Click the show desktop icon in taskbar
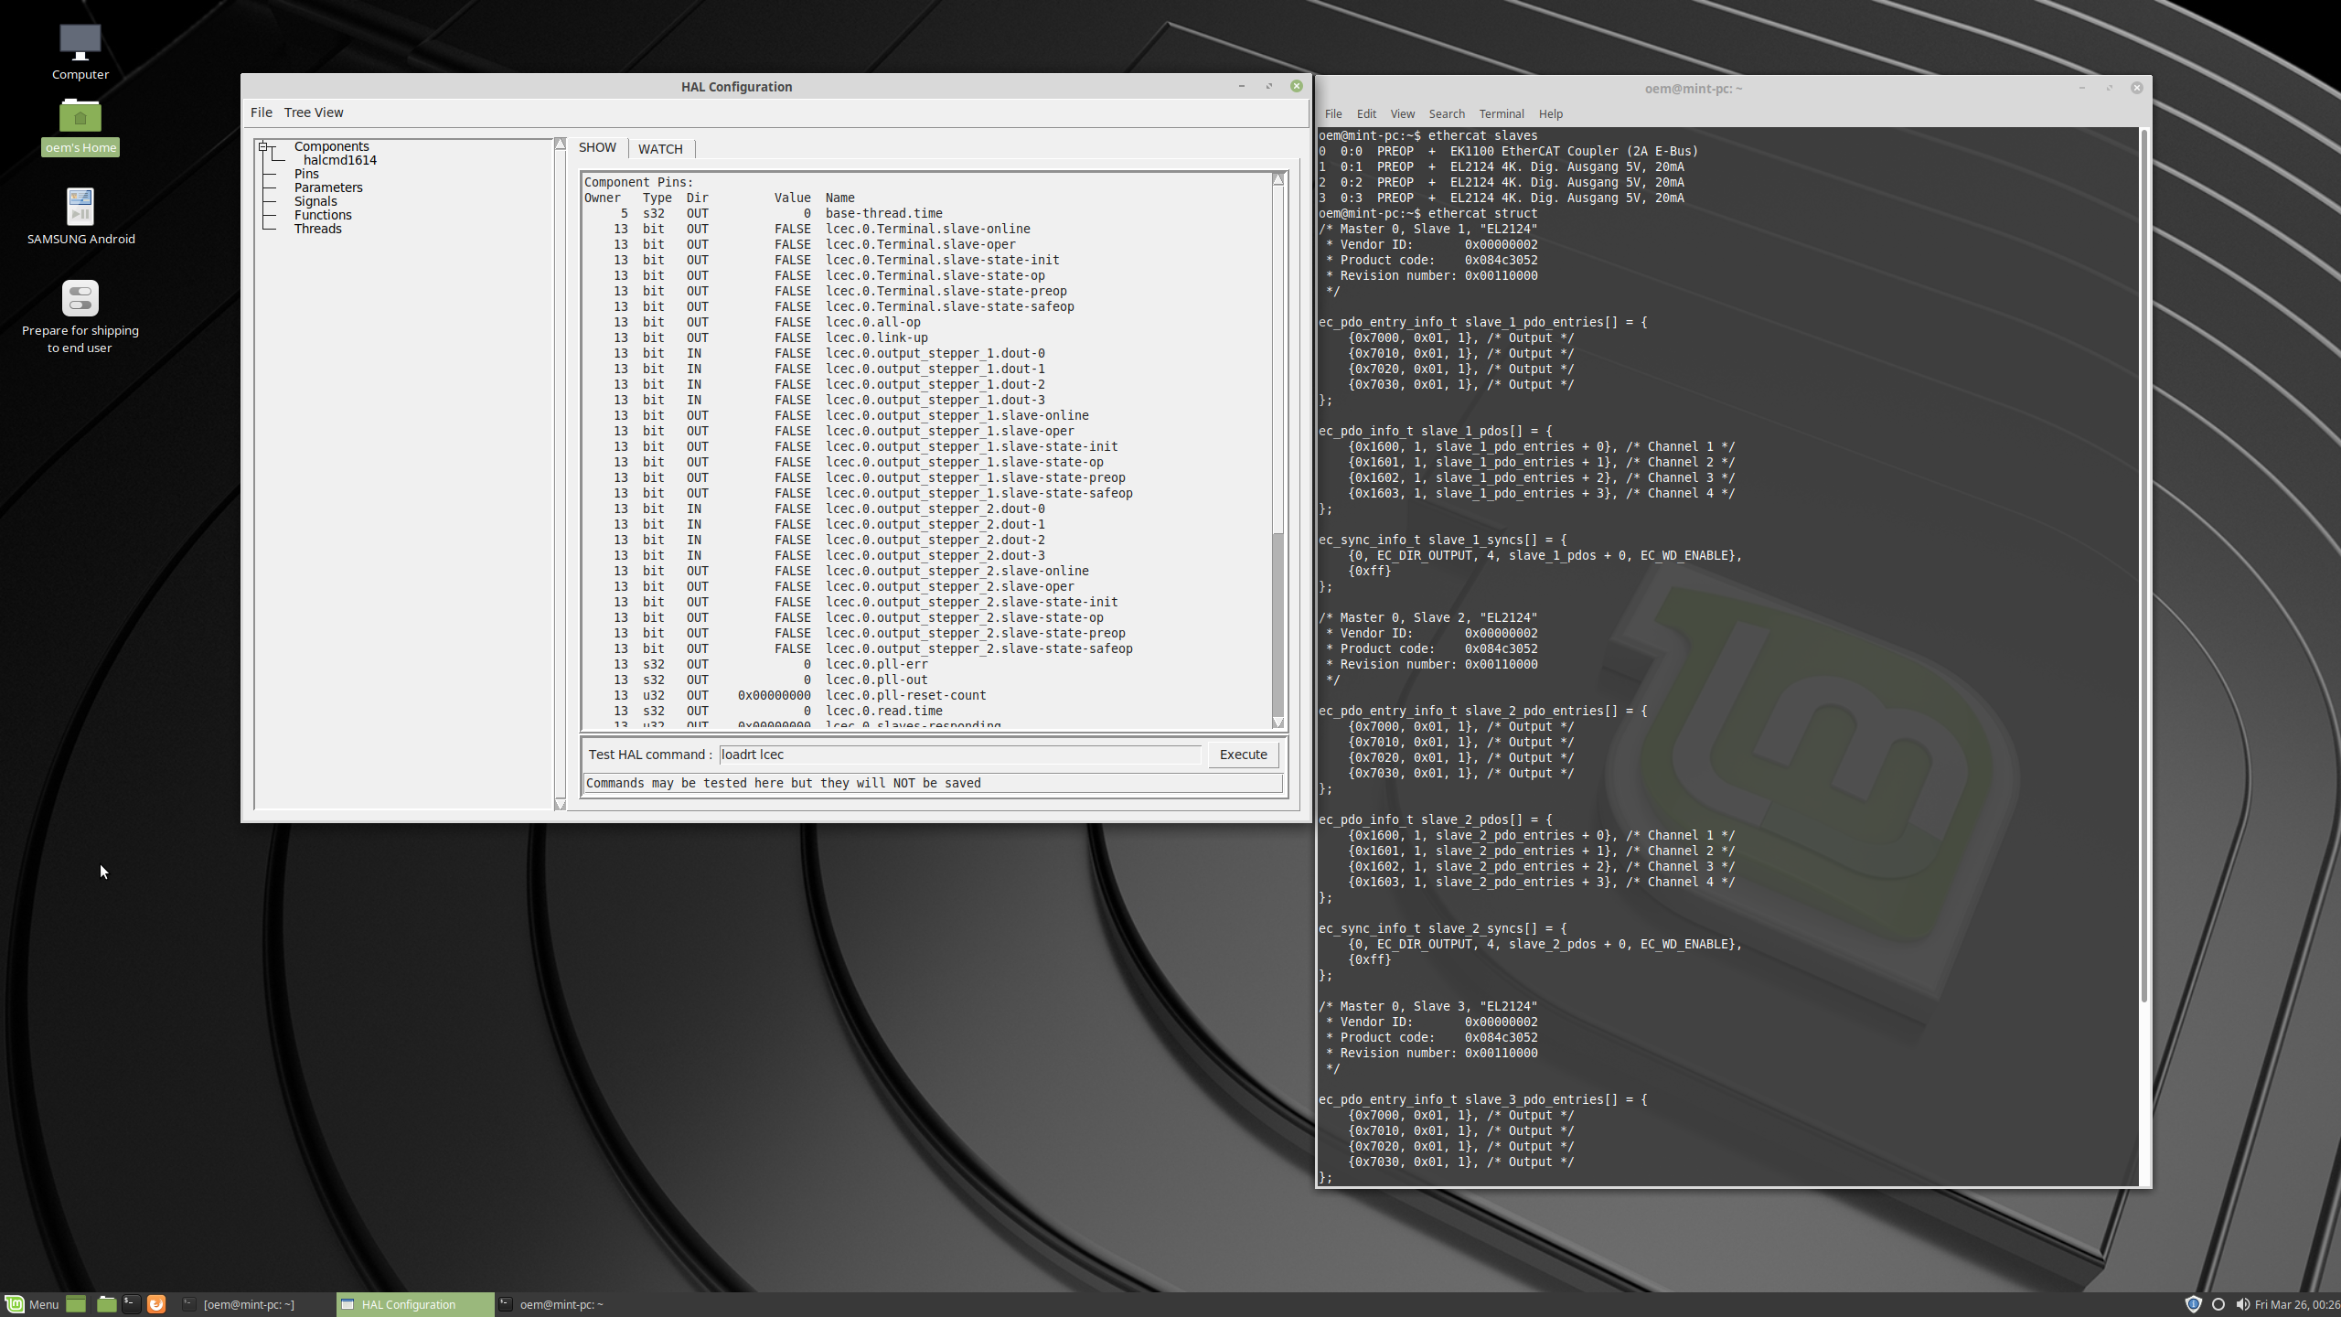 [76, 1304]
